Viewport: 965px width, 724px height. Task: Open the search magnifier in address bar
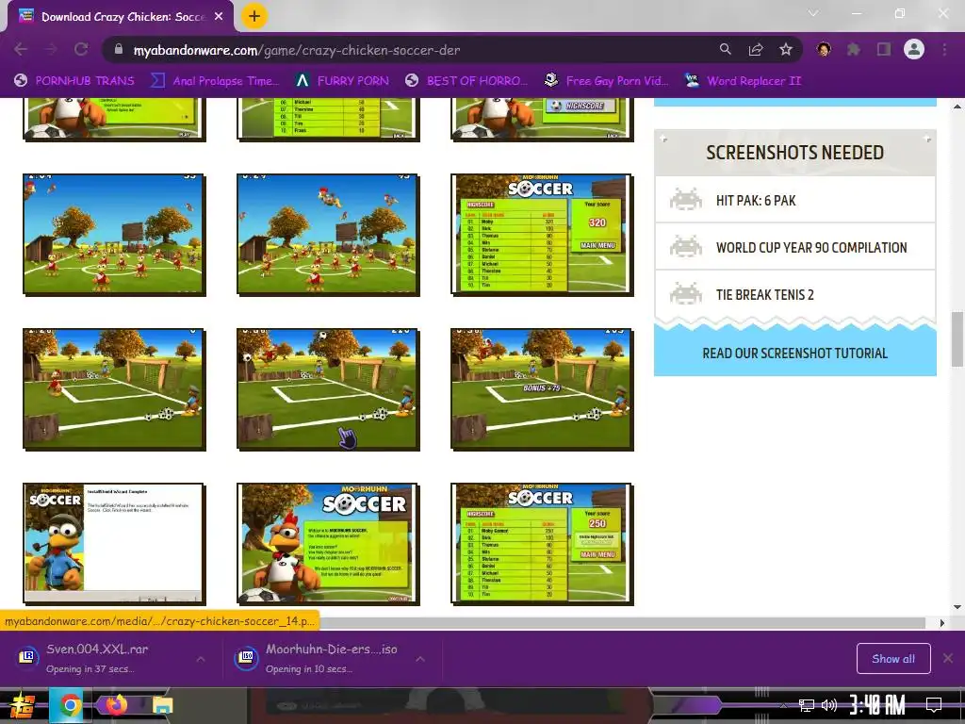[725, 49]
